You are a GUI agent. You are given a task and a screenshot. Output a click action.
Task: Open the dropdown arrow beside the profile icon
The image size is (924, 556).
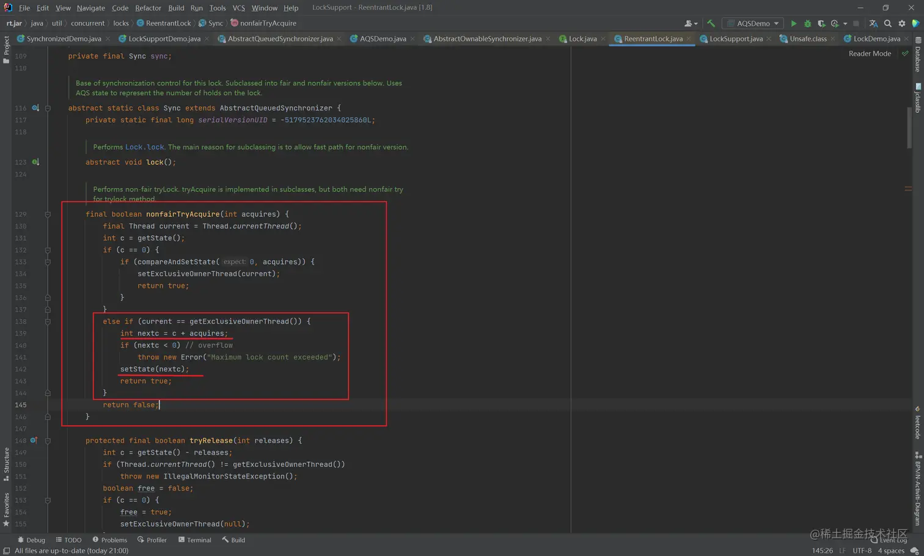click(845, 24)
